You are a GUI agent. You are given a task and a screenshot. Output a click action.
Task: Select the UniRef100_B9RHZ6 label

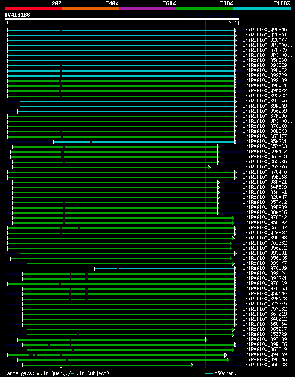(x=265, y=345)
